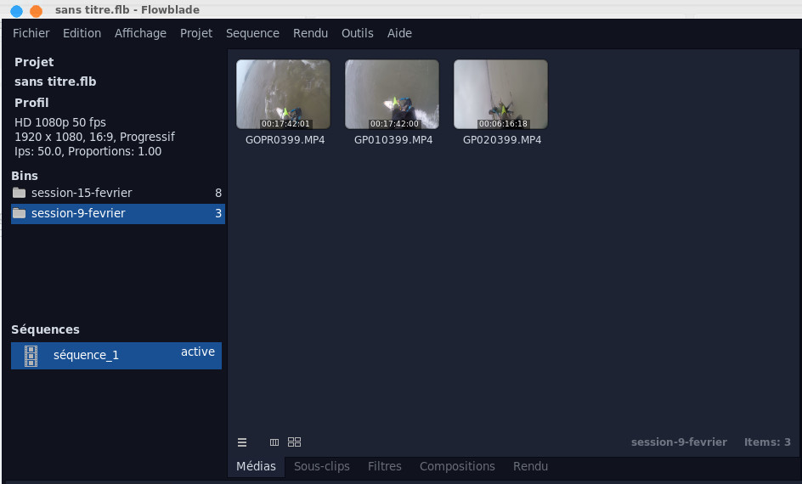Open the Rendu menu in menu bar
802x484 pixels.
tap(310, 33)
